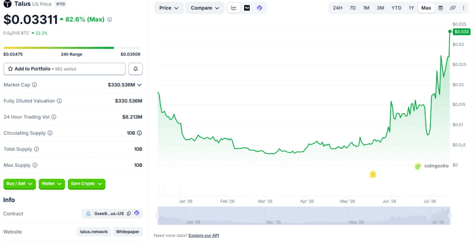Screen dimensions: 475x241
Task: Click the price alert bell icon
Action: pos(135,69)
